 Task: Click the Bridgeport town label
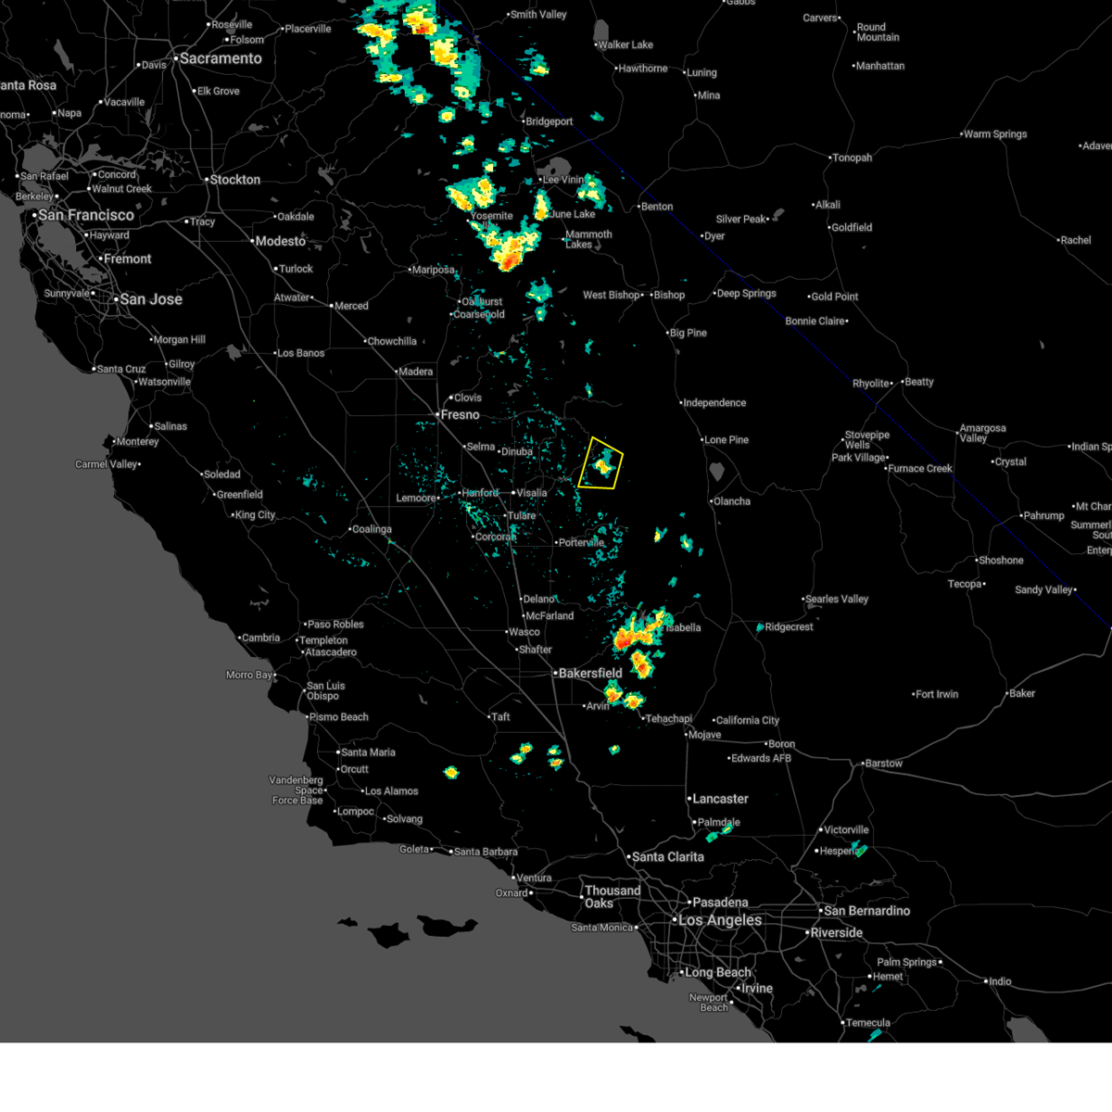coord(549,121)
